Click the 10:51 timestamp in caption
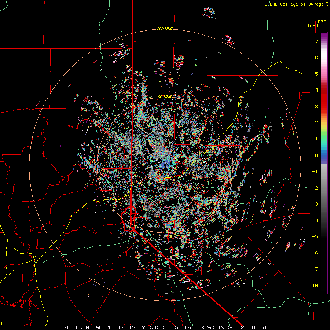The height and width of the screenshot is (330, 330). (260, 327)
